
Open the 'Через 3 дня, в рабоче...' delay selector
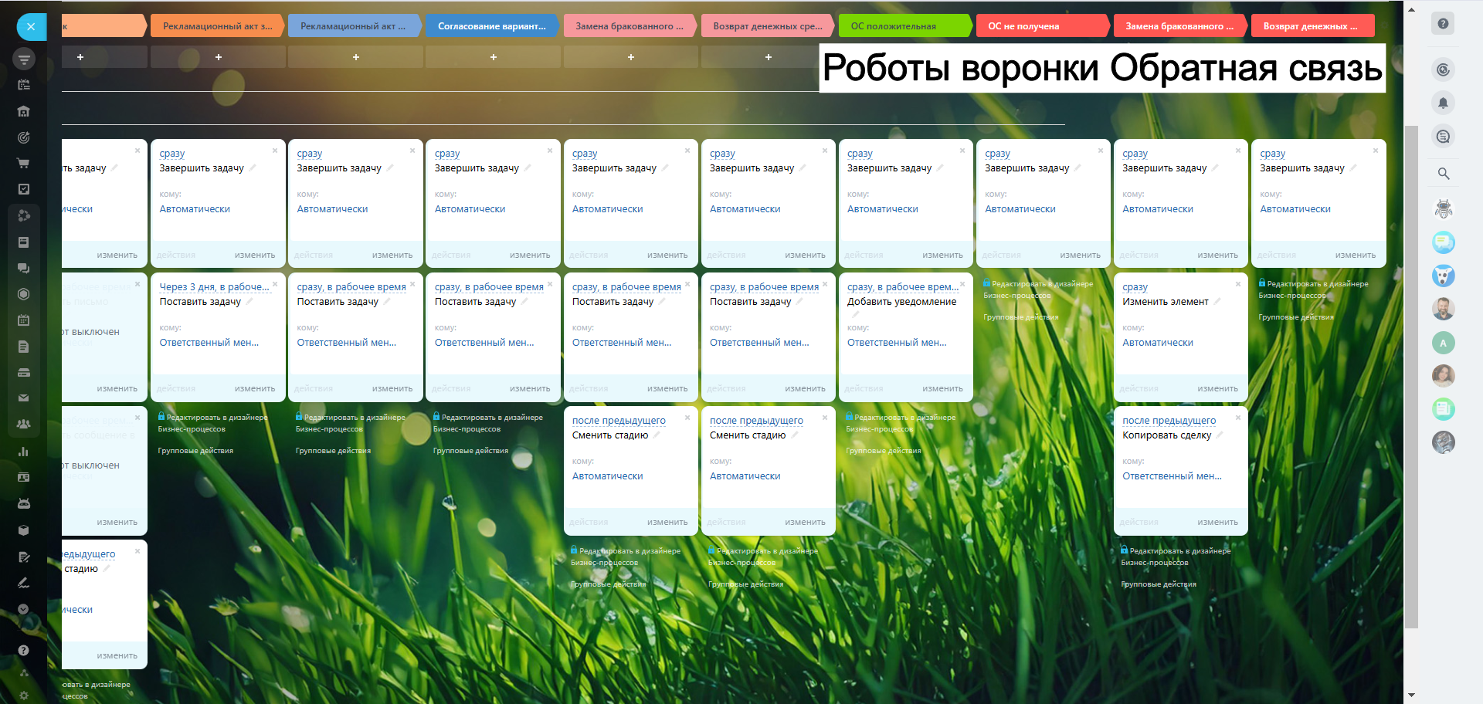click(214, 287)
